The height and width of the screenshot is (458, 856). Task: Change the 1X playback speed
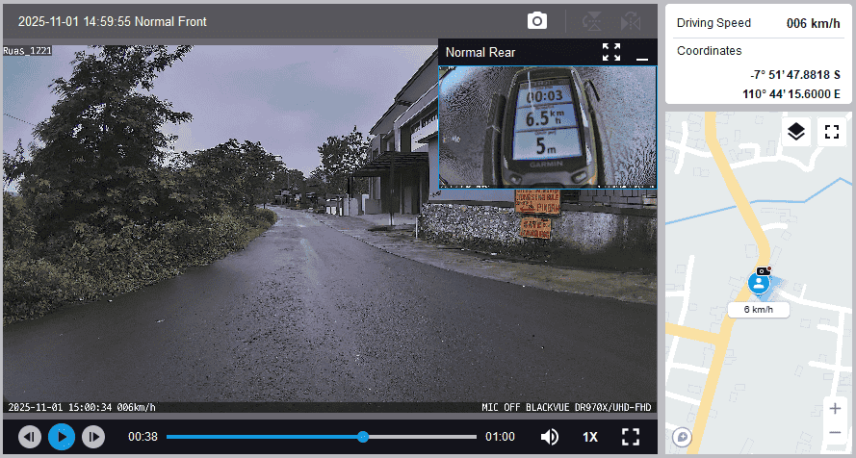(x=590, y=437)
